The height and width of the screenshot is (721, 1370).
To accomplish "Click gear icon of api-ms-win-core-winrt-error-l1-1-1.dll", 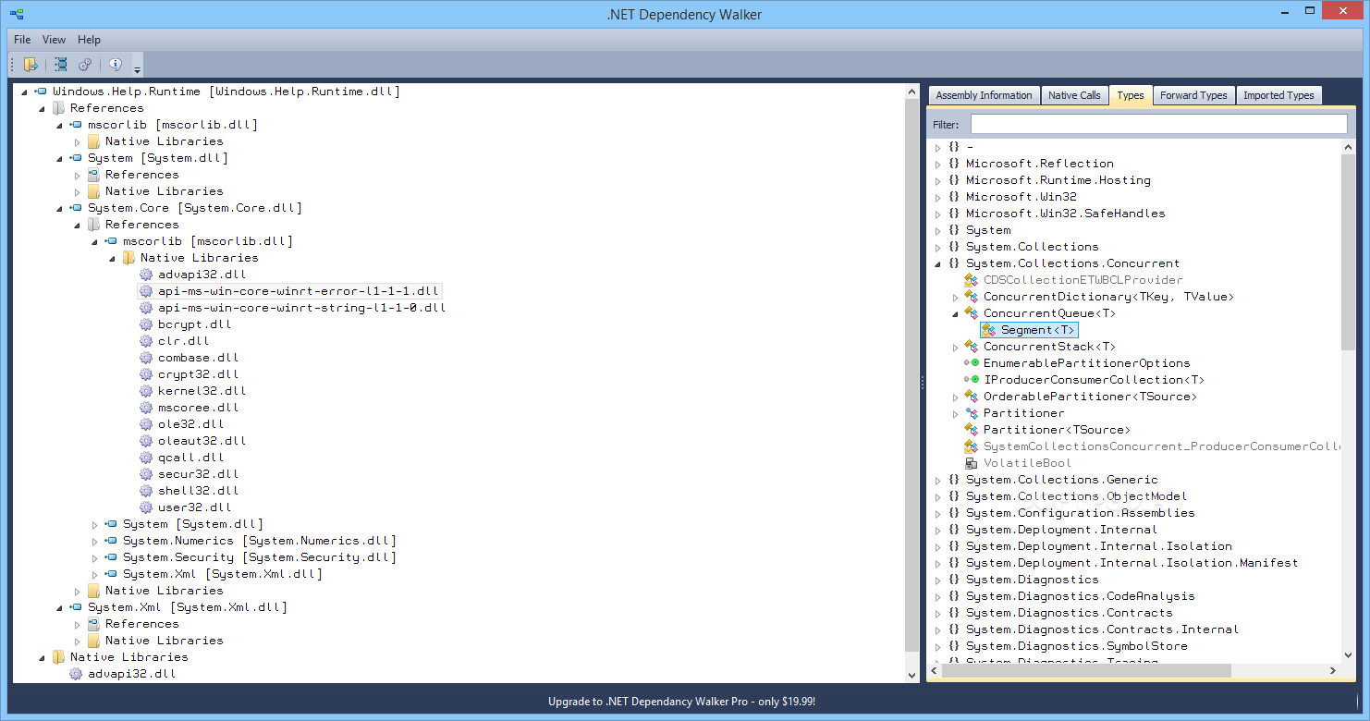I will (146, 291).
